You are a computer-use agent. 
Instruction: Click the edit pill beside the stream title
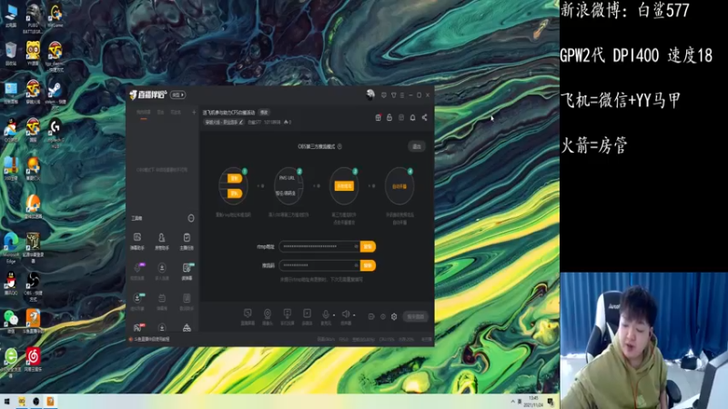(264, 112)
